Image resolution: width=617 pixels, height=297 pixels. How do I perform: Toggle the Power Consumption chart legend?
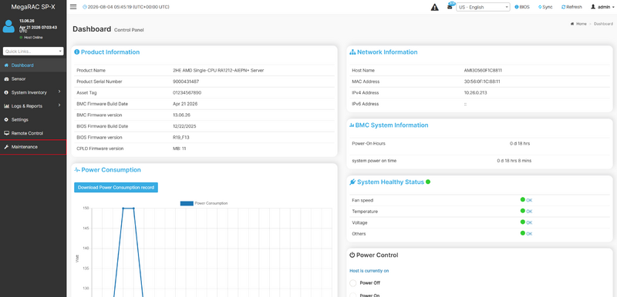pyautogui.click(x=204, y=203)
